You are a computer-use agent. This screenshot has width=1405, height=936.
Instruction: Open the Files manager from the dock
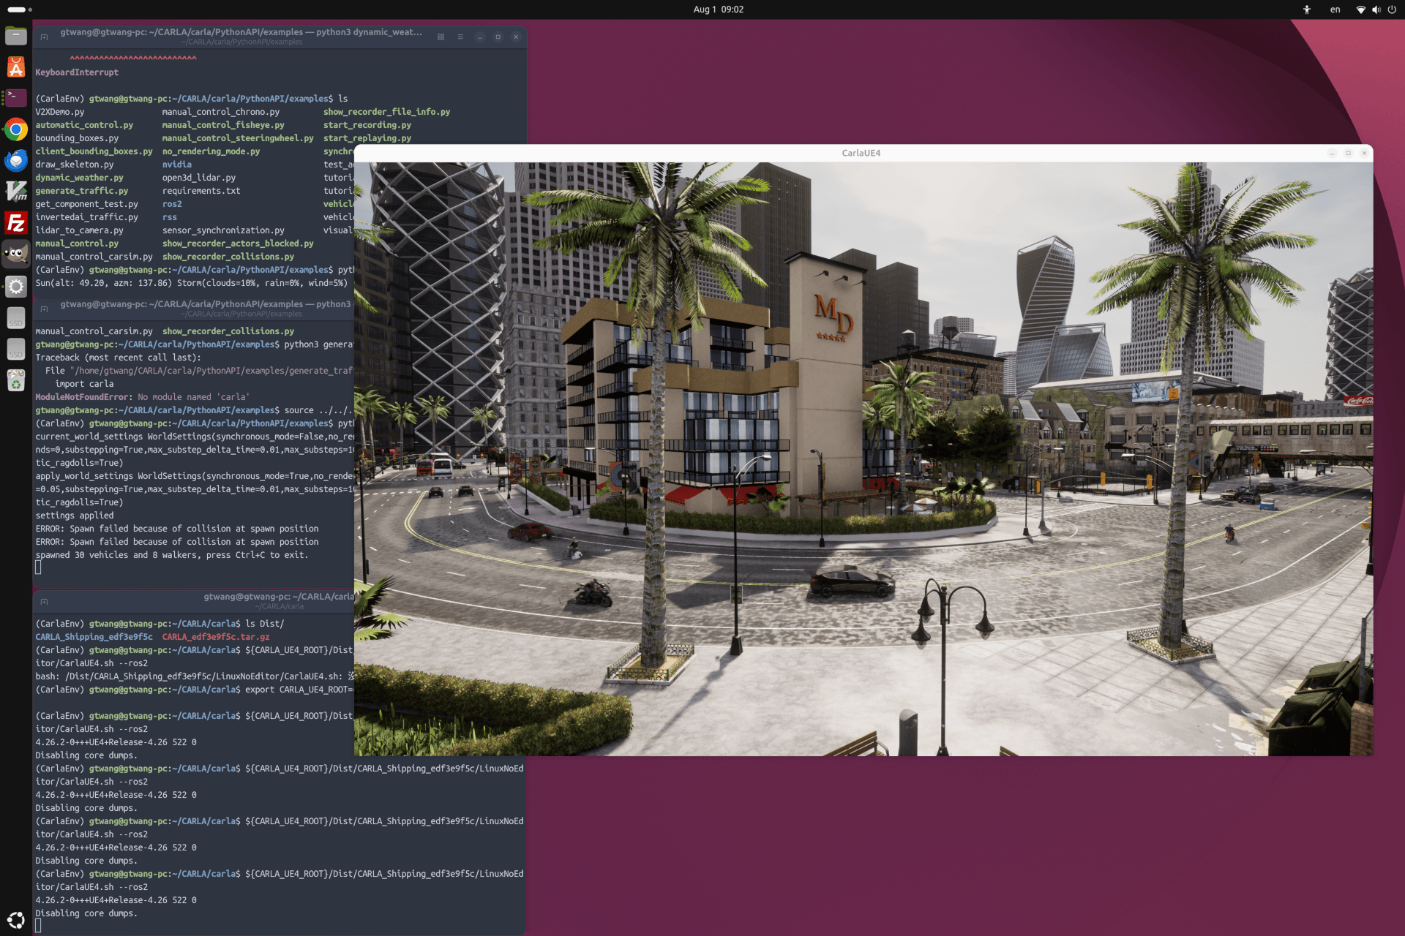(16, 36)
